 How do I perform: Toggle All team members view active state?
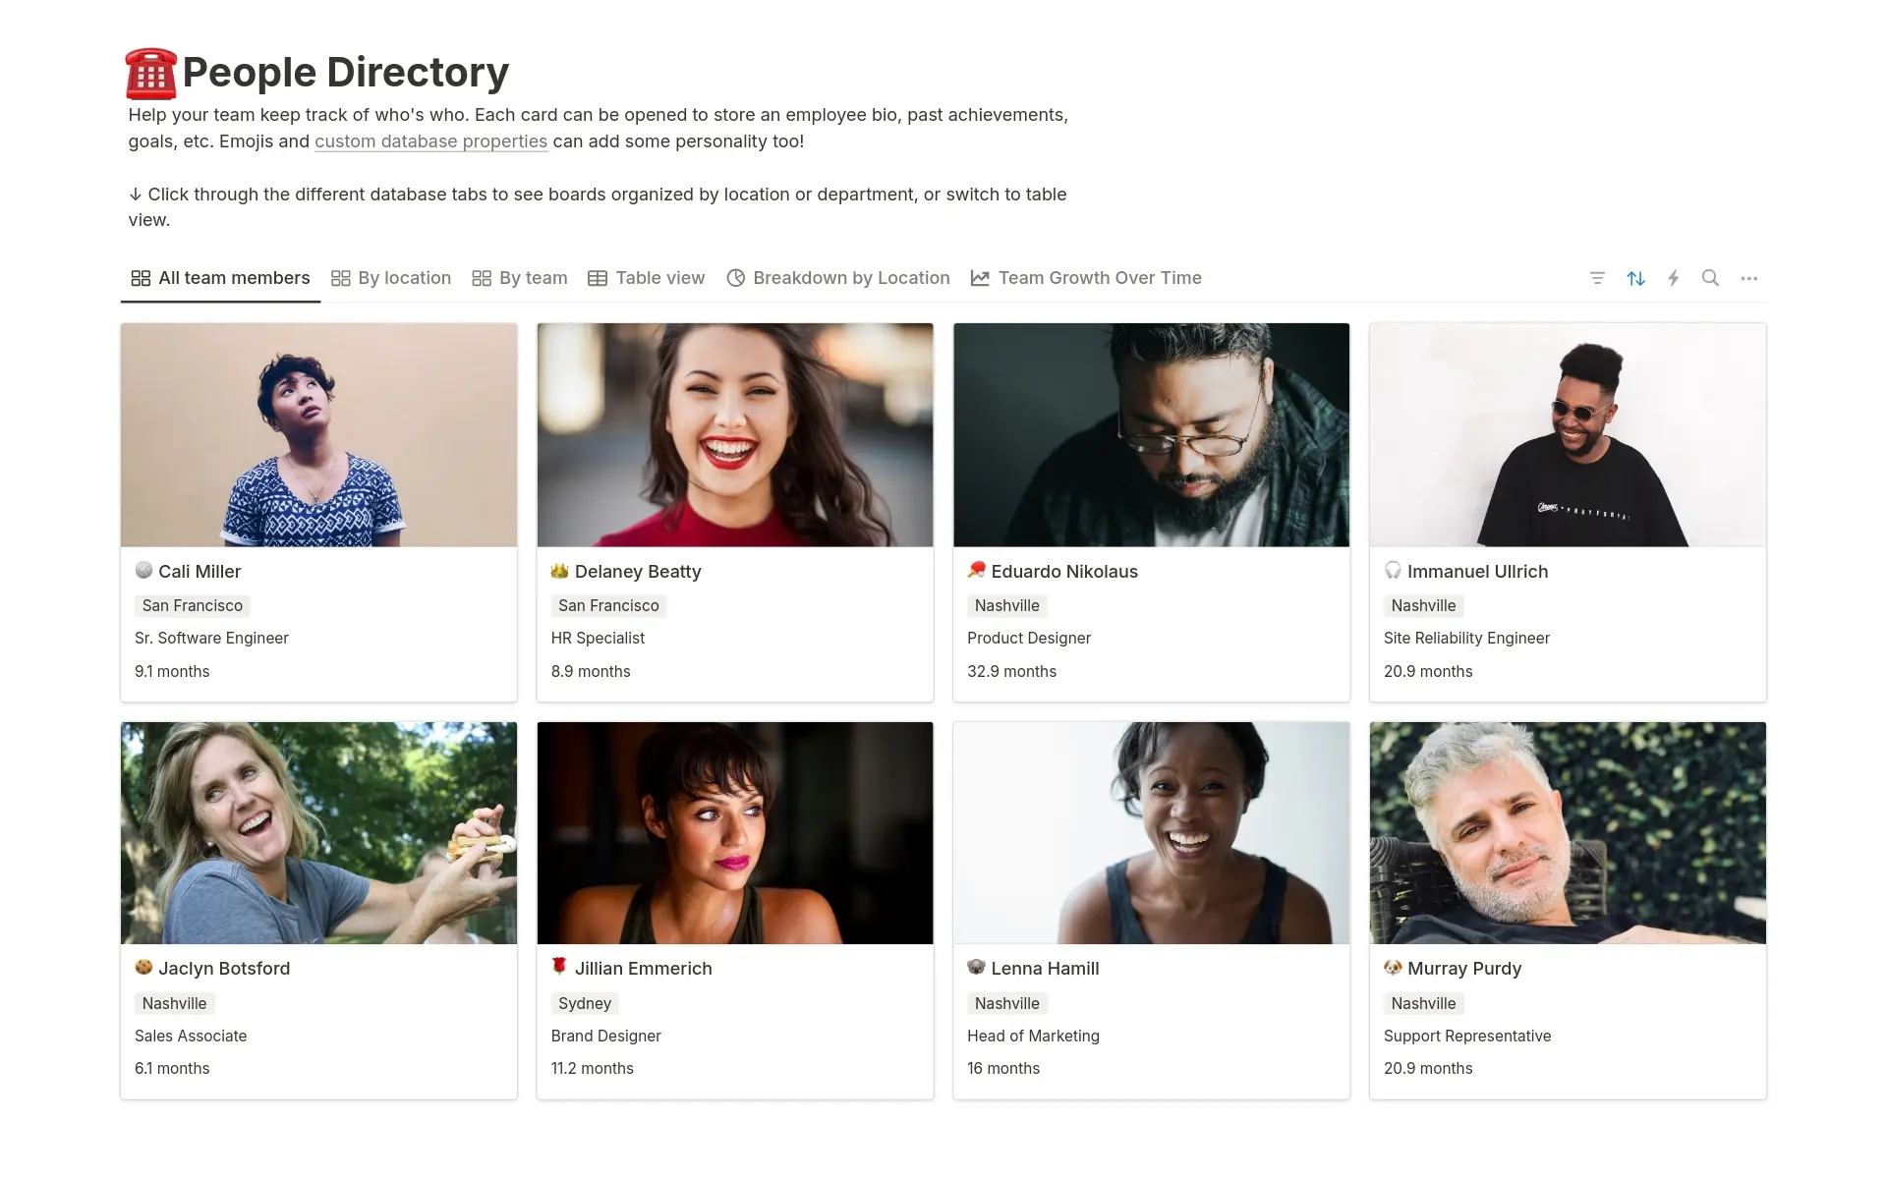pos(220,278)
